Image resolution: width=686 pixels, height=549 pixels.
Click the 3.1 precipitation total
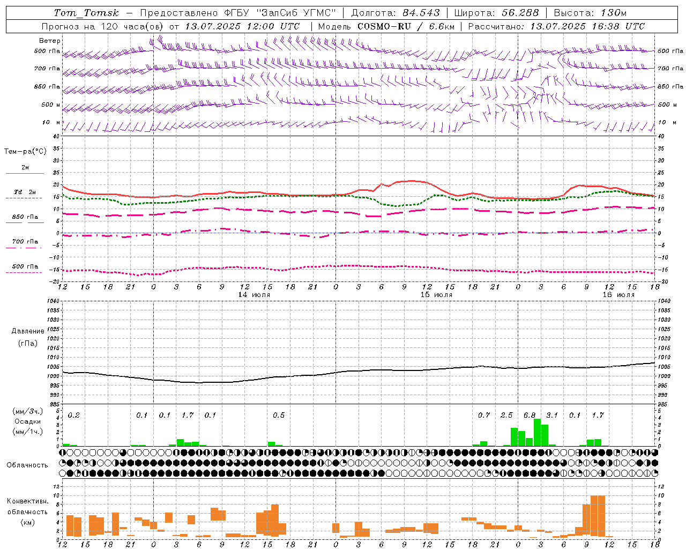click(552, 416)
